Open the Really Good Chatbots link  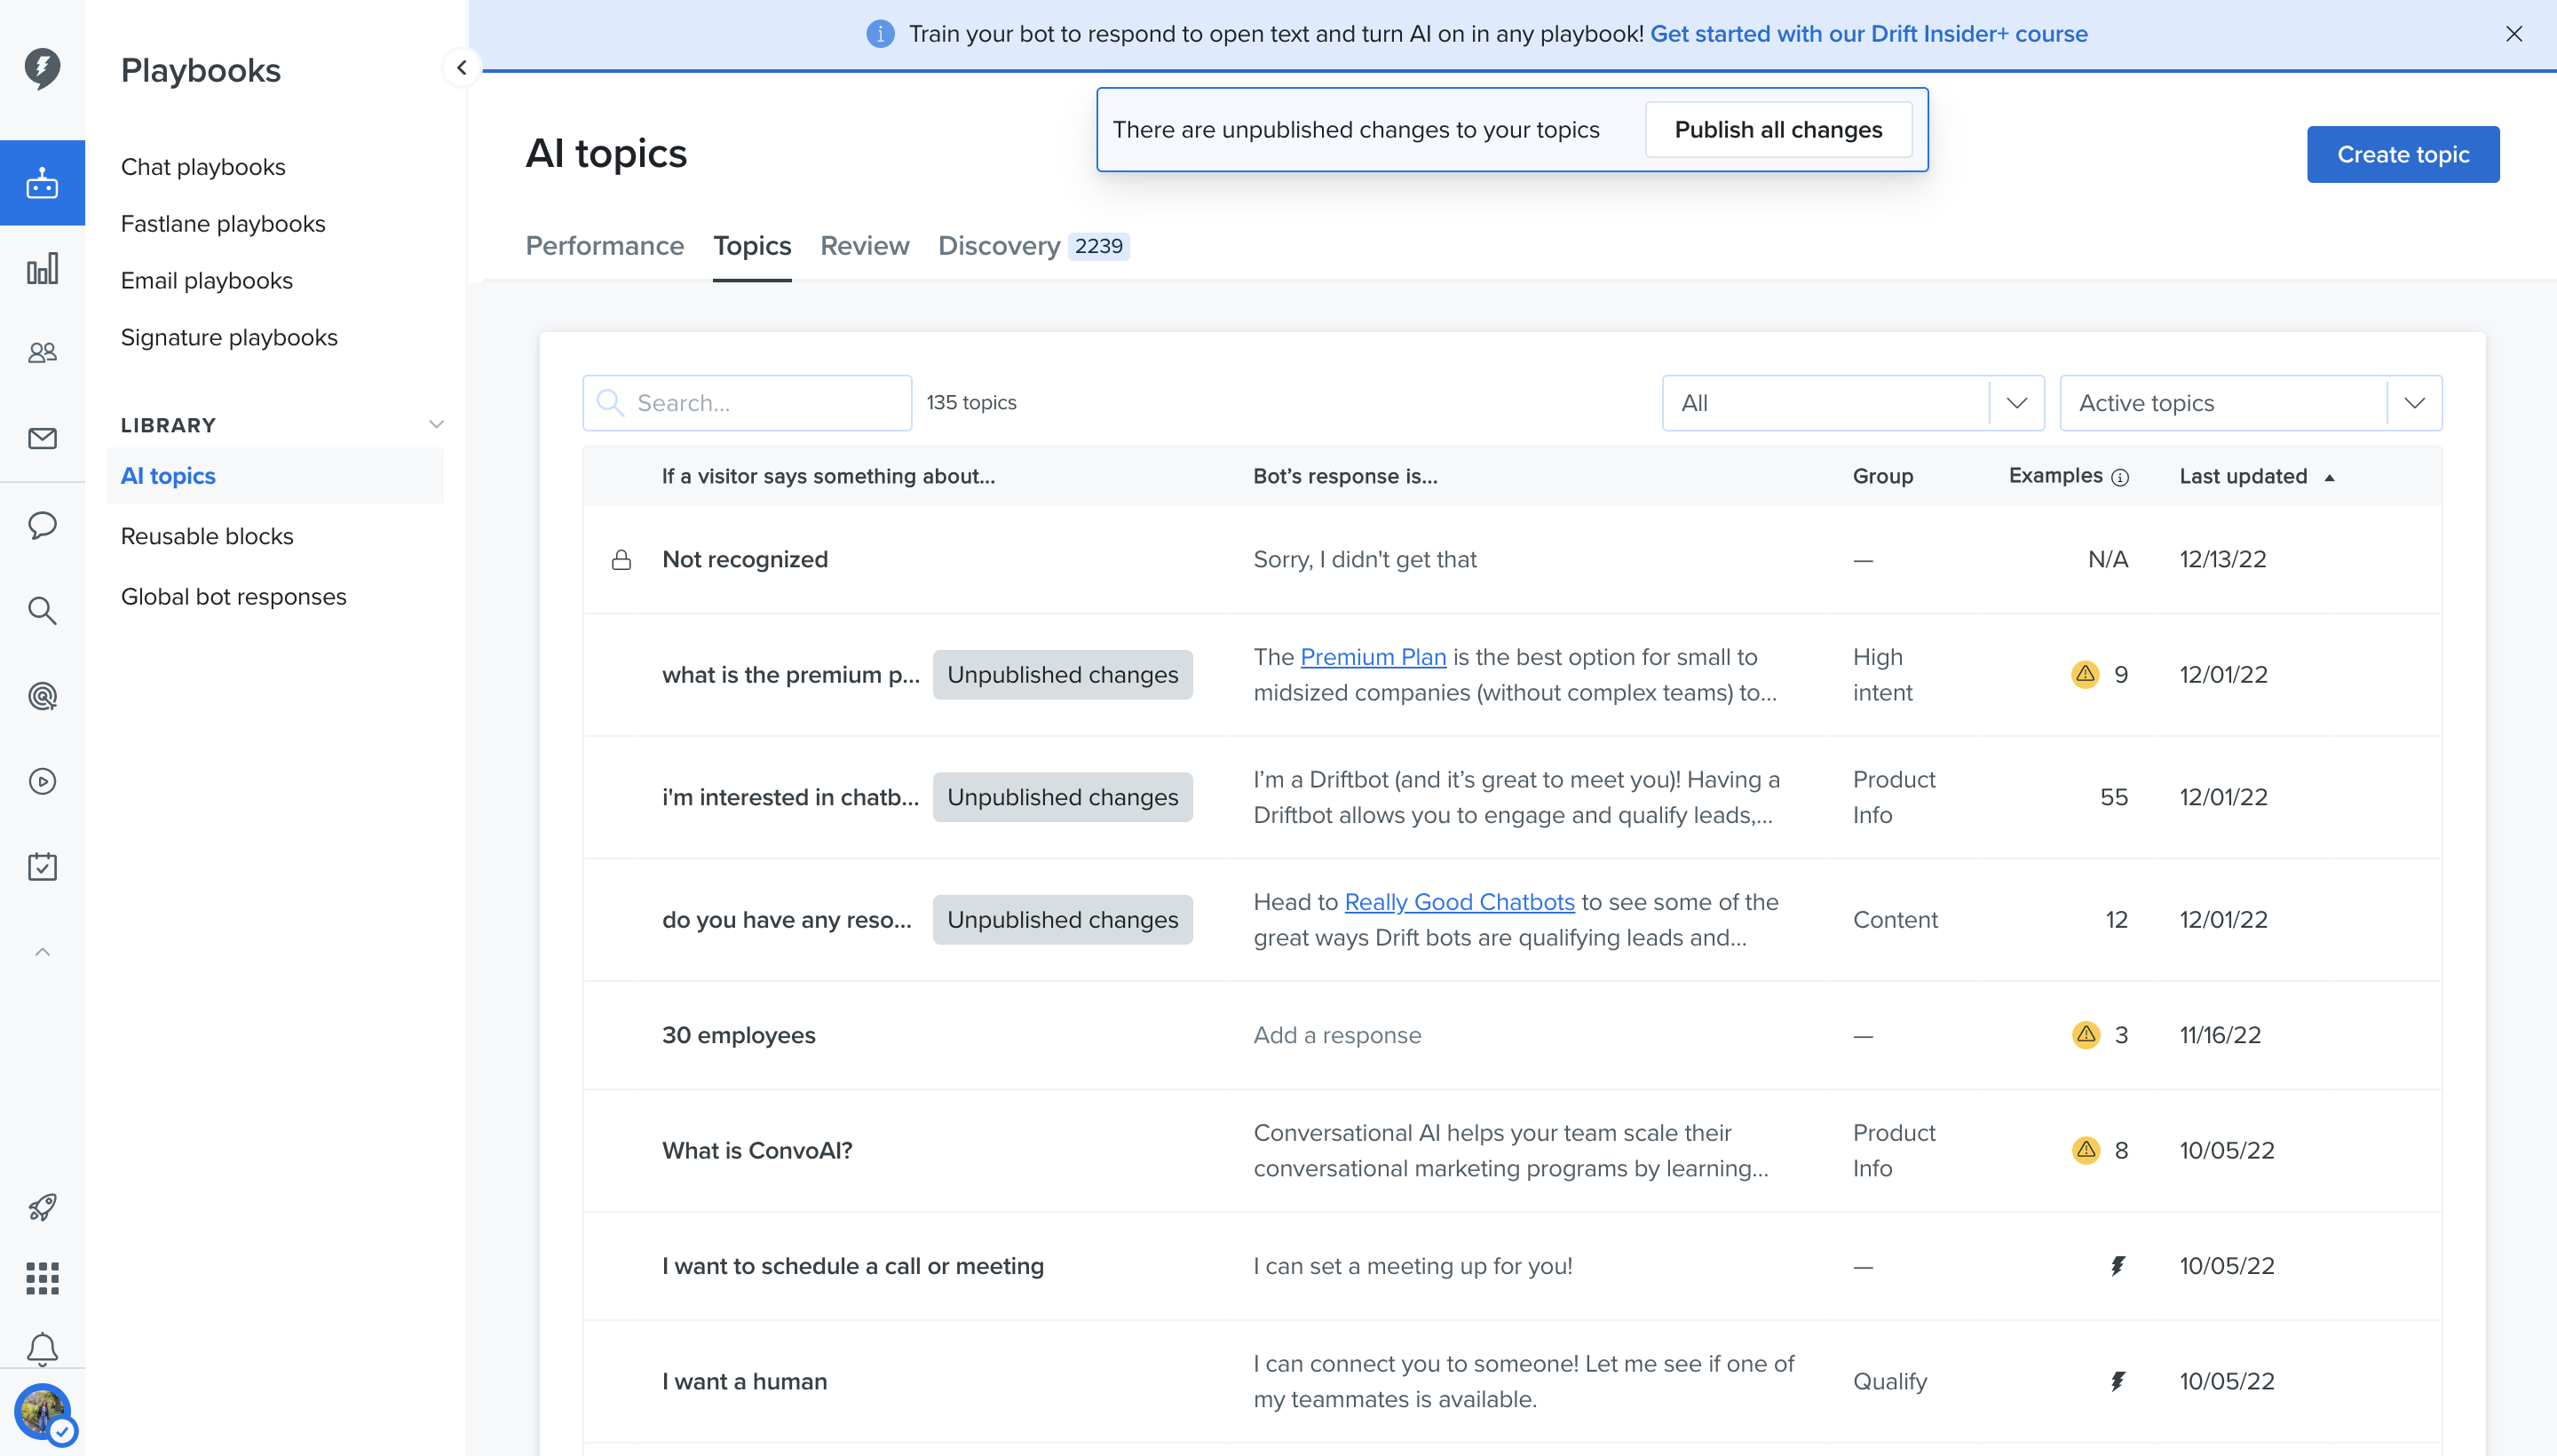click(x=1459, y=902)
